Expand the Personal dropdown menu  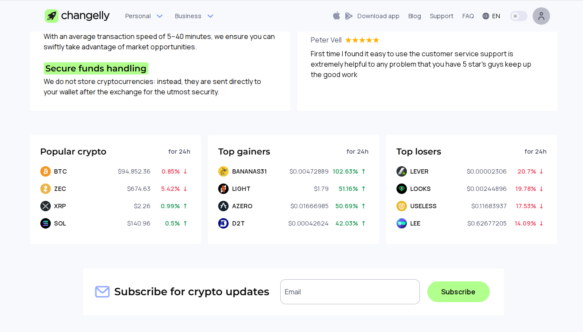[x=144, y=16]
